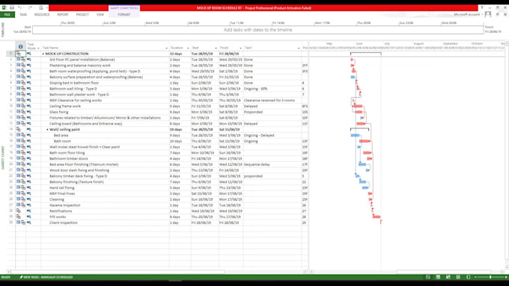Click the Task Usage view icon in status bar
The width and height of the screenshot is (509, 286).
[438, 277]
